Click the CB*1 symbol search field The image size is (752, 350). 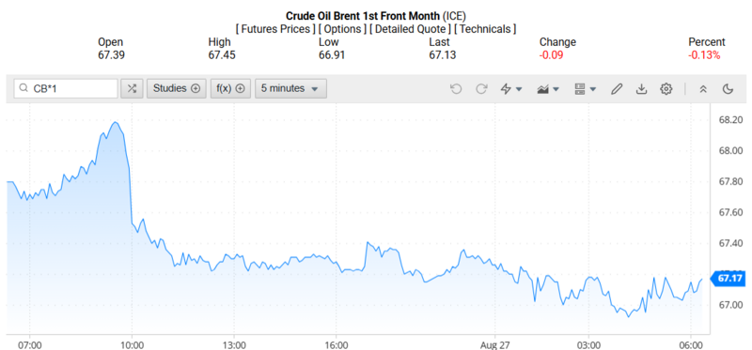(66, 88)
